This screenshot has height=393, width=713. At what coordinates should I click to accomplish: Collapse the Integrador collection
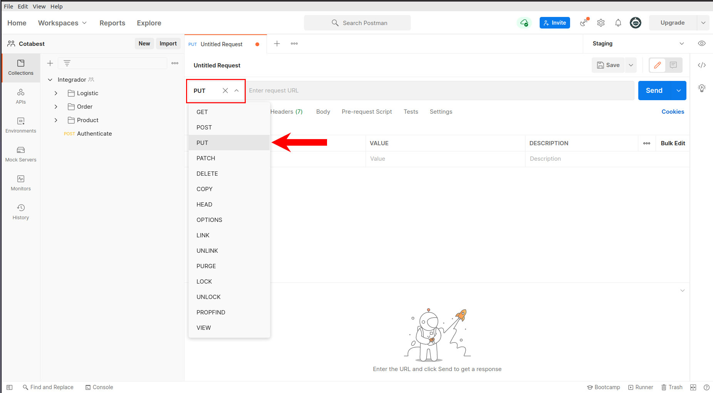(x=50, y=80)
